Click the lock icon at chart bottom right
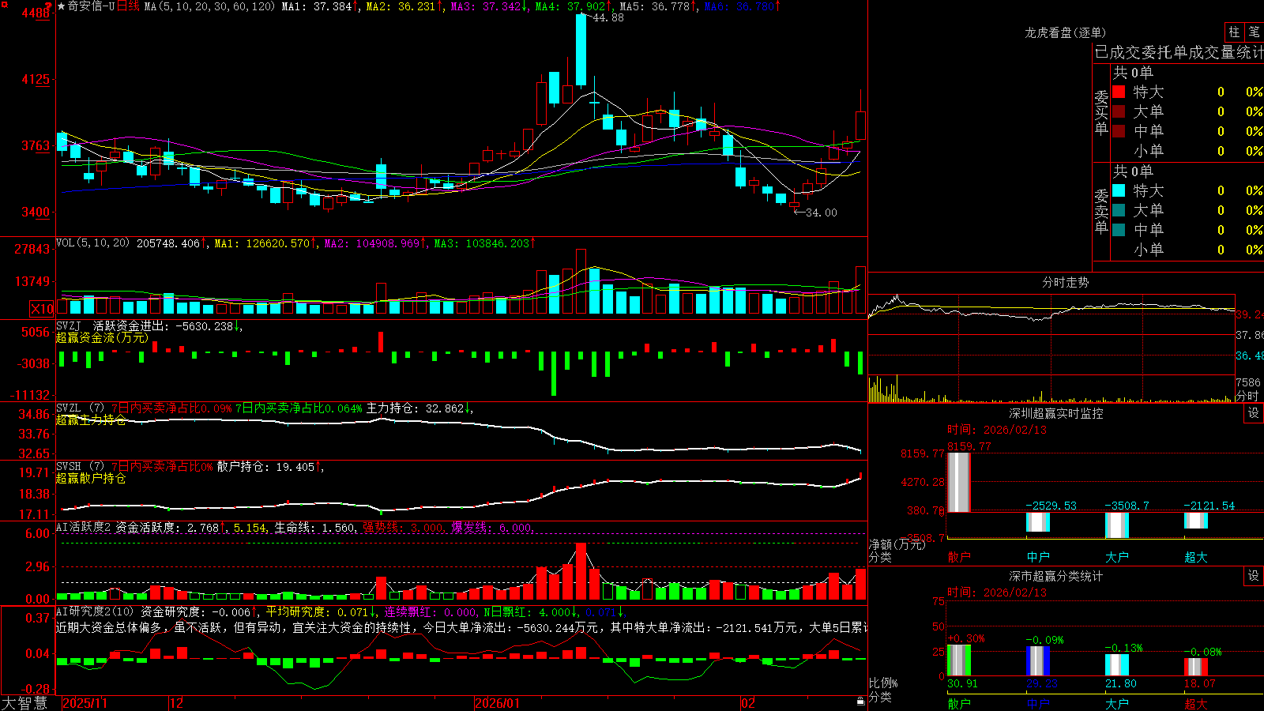1264x711 pixels. 860,702
